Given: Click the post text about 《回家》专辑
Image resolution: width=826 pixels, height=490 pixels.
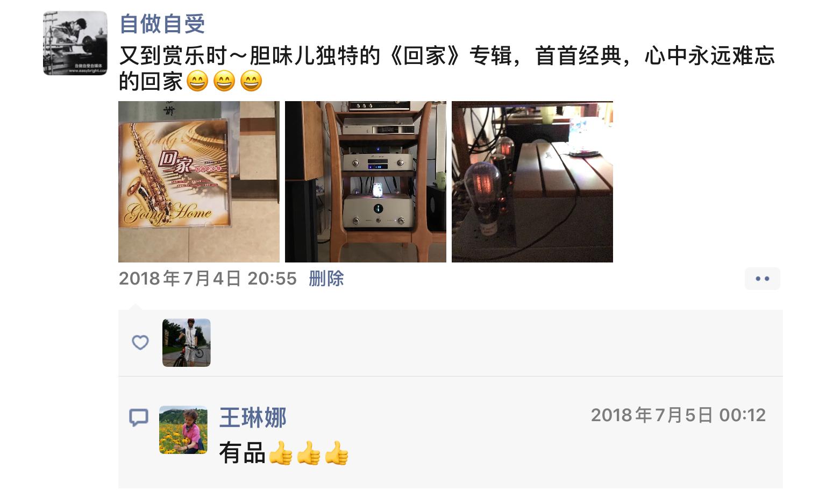Looking at the screenshot, I should tap(446, 68).
